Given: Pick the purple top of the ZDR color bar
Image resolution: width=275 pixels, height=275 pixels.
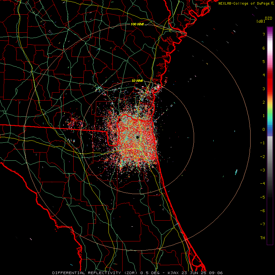Looking at the screenshot, I should pos(270,30).
